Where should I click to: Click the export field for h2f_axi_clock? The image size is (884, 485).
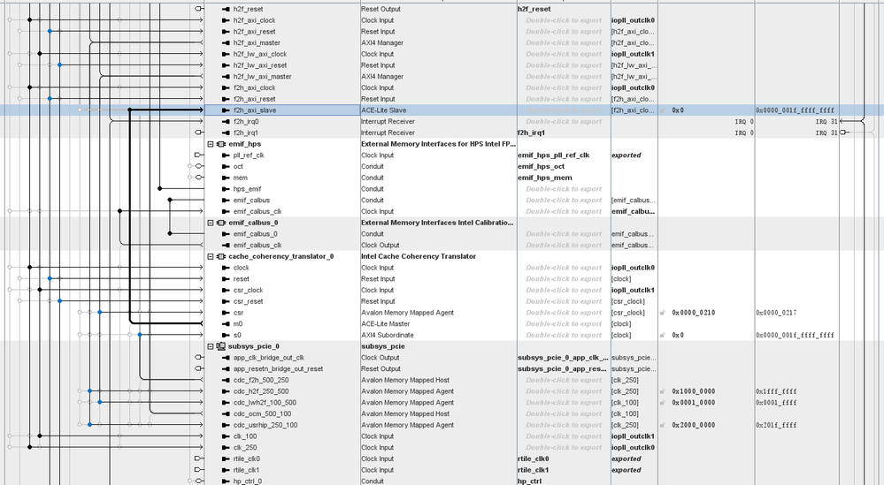coord(563,20)
